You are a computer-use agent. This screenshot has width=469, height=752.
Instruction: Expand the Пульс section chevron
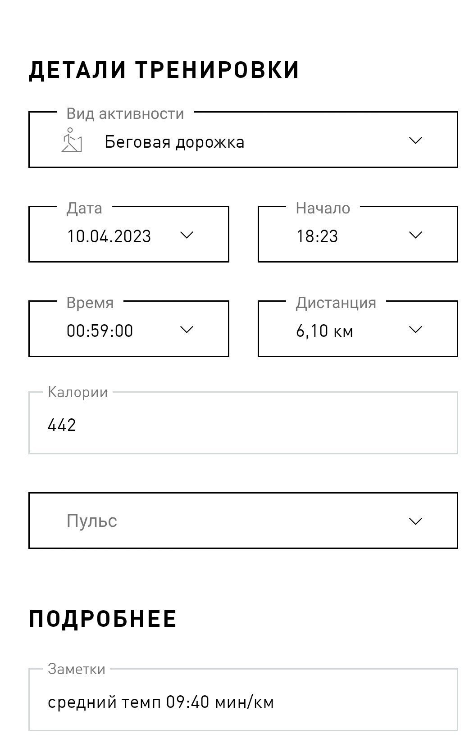[x=415, y=521]
